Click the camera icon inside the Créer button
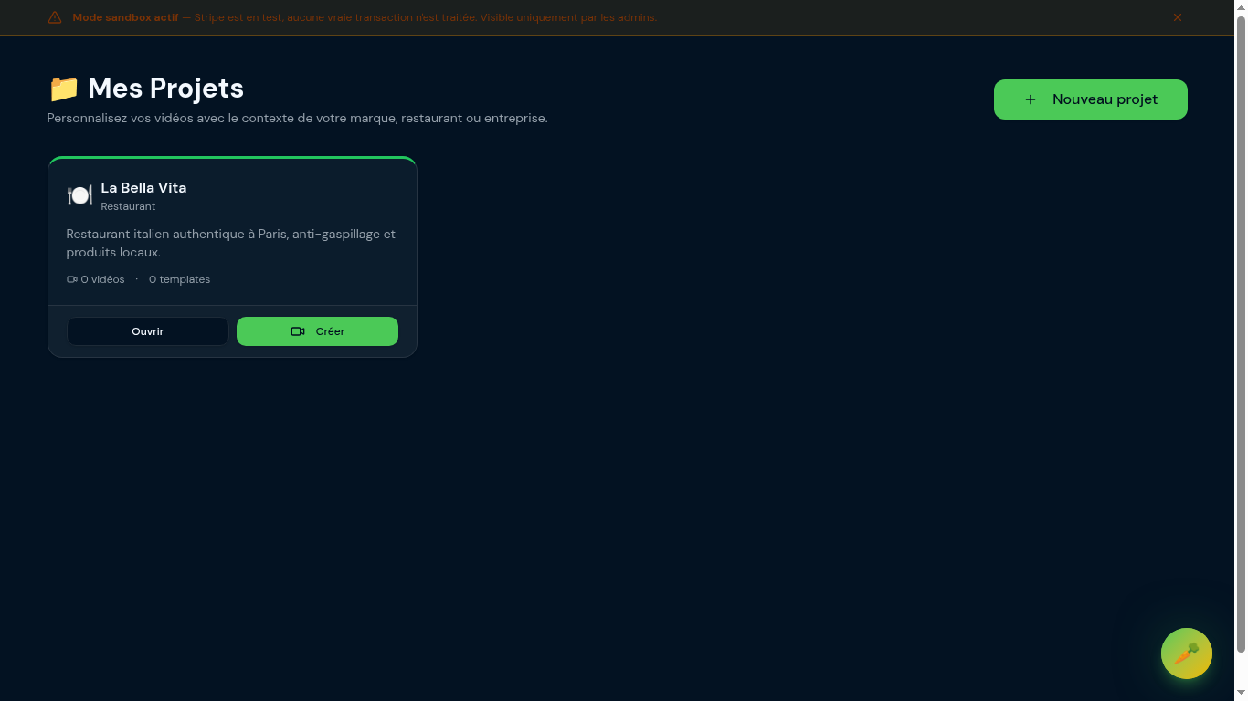The width and height of the screenshot is (1248, 701). 298,331
